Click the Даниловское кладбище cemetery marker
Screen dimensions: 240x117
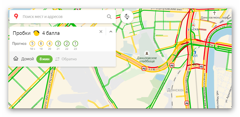click(147, 53)
